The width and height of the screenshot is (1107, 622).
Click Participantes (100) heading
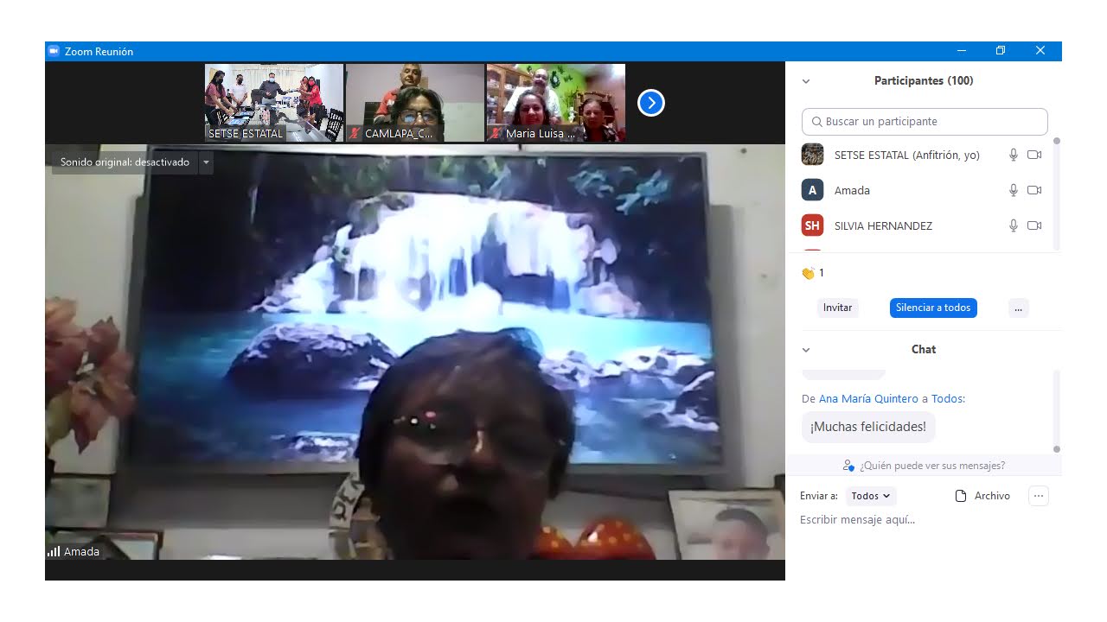[x=924, y=81]
